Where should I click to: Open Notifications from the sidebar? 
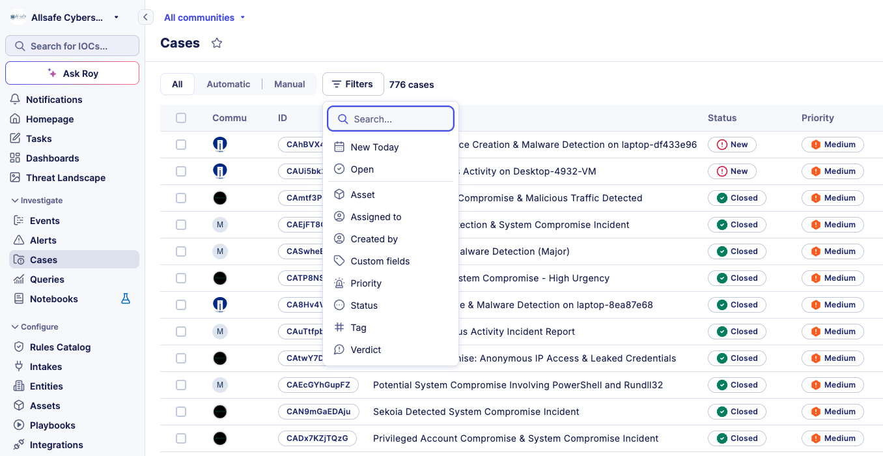[55, 99]
